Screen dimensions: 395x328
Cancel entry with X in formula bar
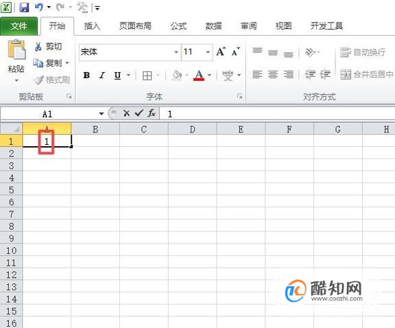coord(126,113)
